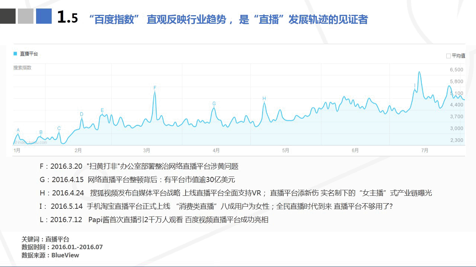476x267 pixels.
Task: Click the blue header square
Action: [44, 16]
